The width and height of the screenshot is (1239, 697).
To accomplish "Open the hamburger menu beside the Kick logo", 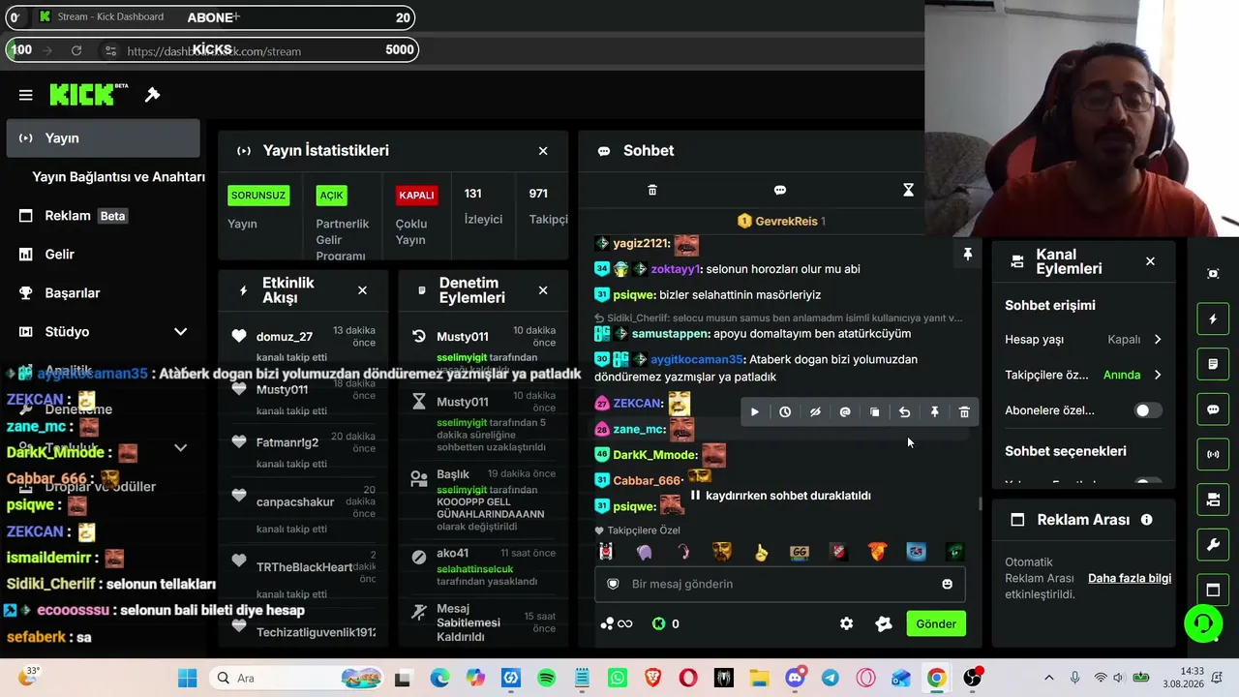I will point(26,95).
